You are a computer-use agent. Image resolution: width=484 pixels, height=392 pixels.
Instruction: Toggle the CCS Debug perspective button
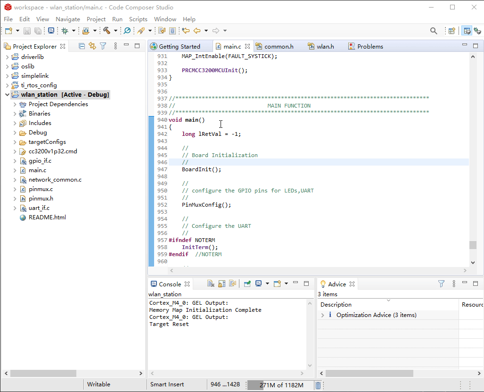tap(478, 31)
